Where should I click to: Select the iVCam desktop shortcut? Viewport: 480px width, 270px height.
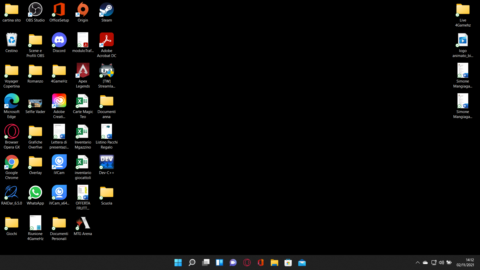(59, 165)
